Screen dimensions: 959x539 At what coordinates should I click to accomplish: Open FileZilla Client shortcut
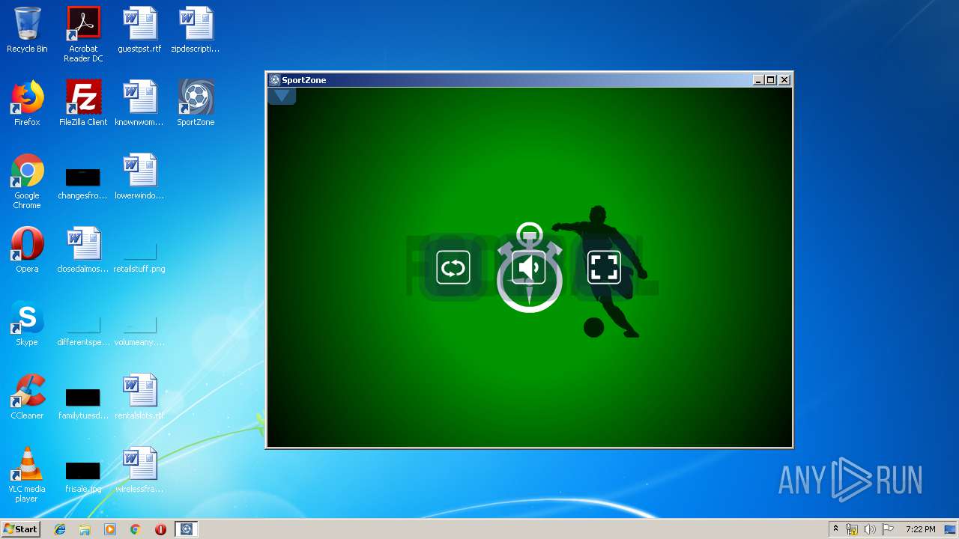(x=83, y=103)
